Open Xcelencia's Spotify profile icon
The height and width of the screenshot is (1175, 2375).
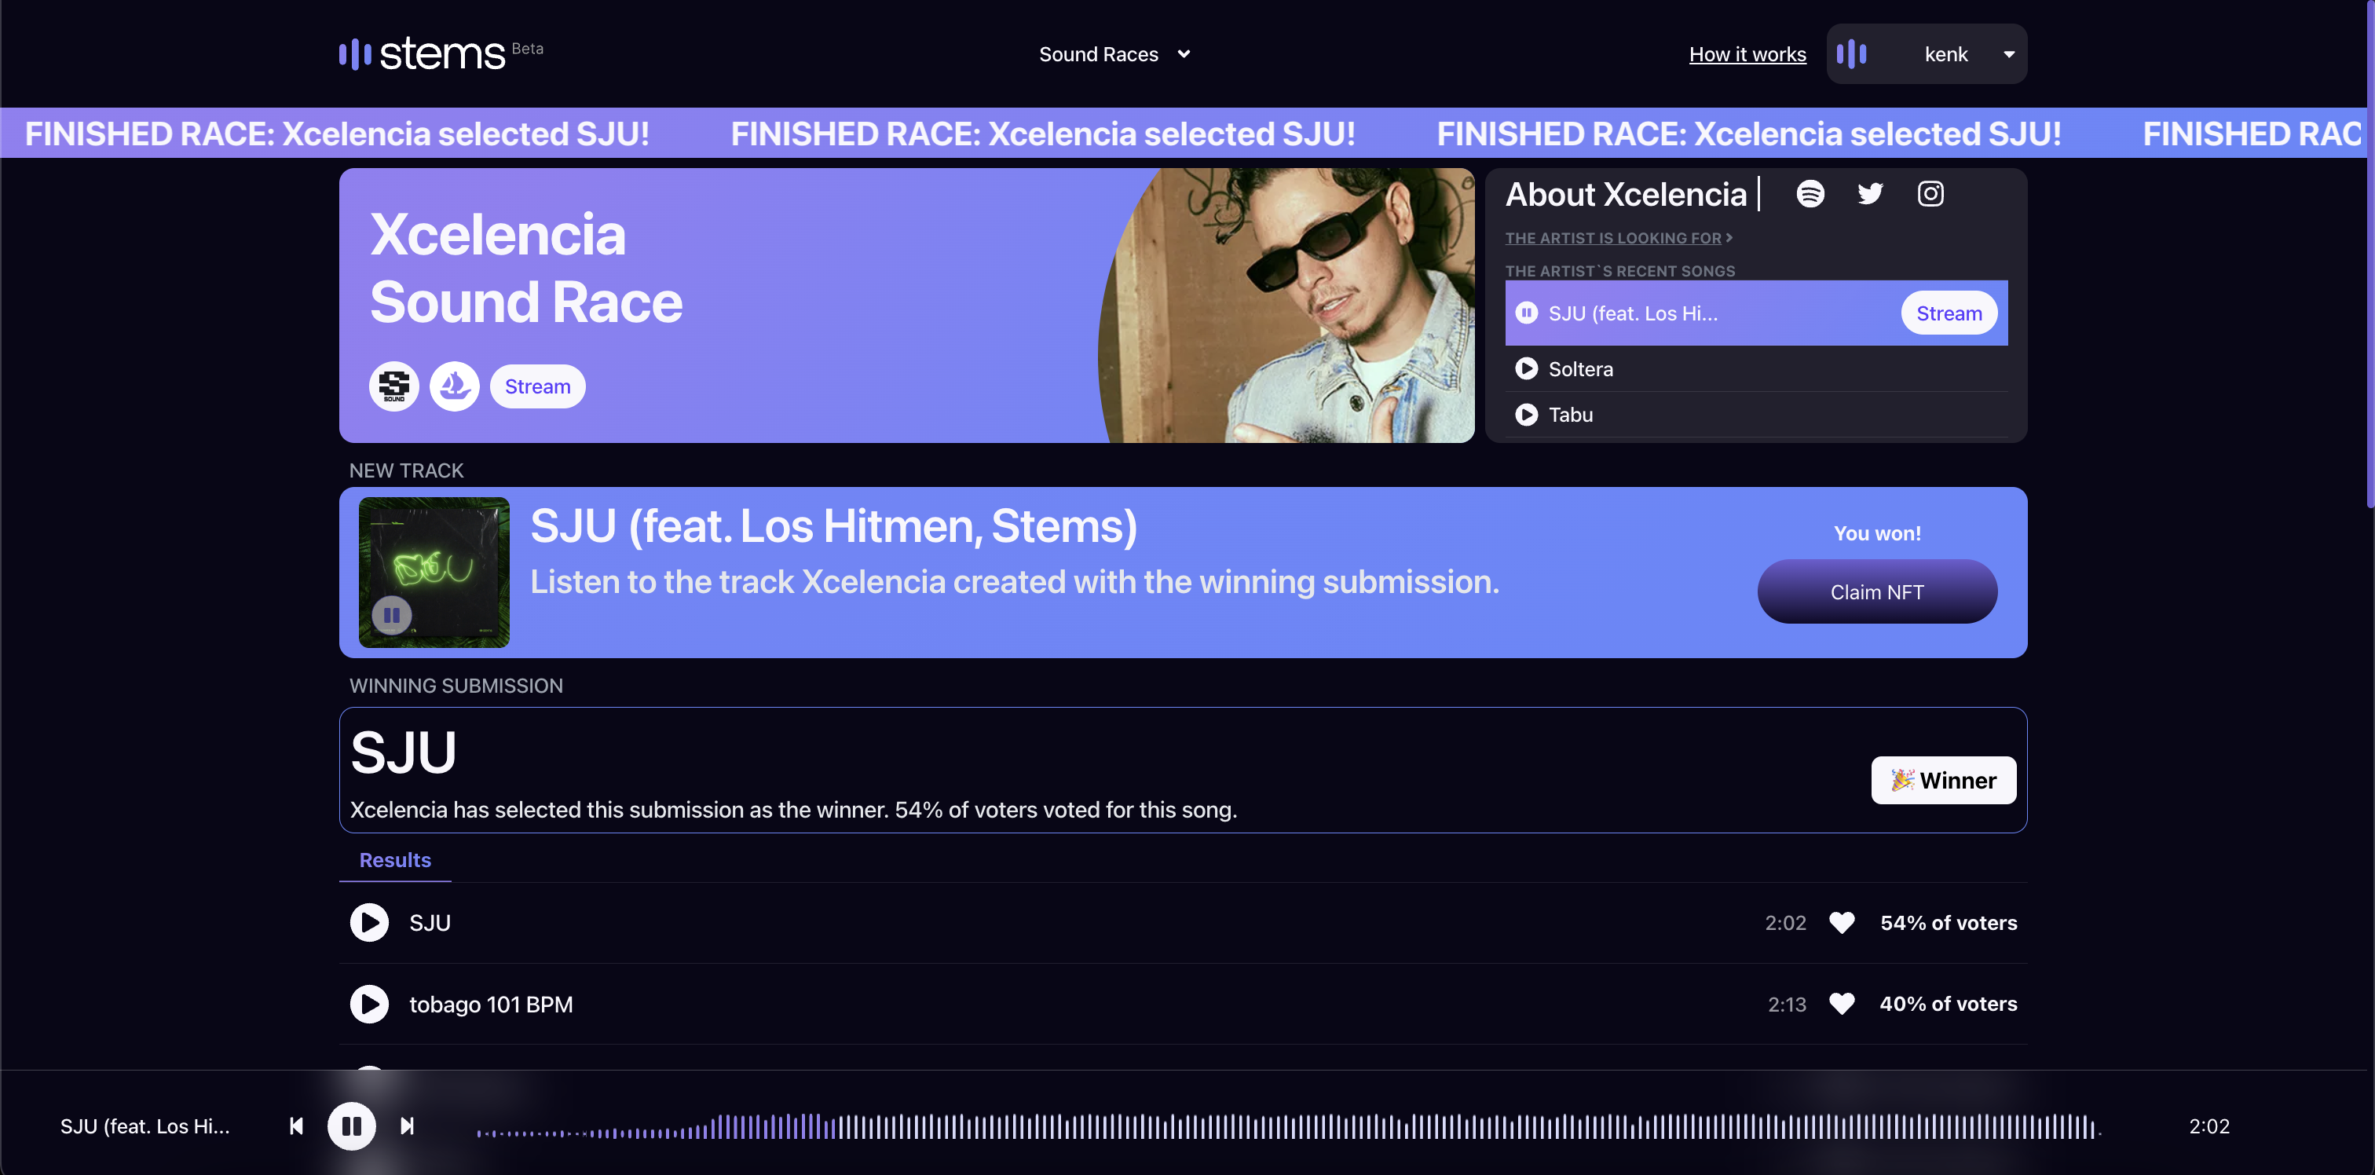[1810, 194]
